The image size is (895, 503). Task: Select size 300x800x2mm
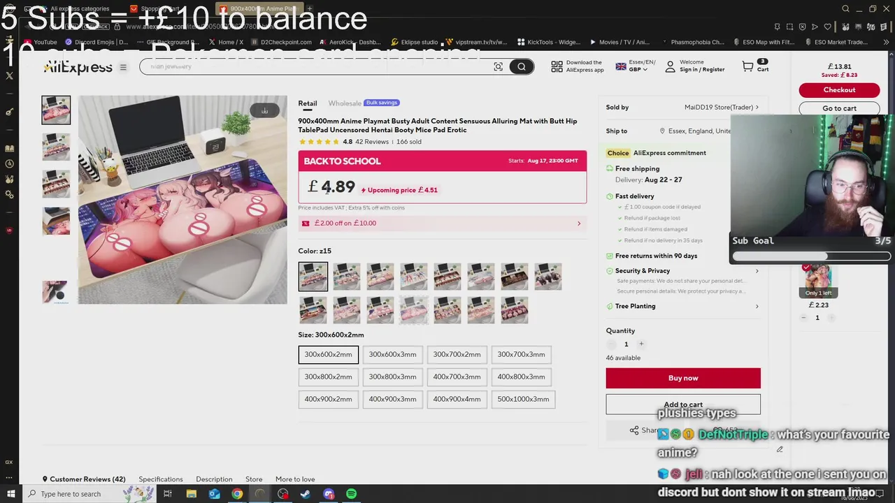[x=328, y=377]
